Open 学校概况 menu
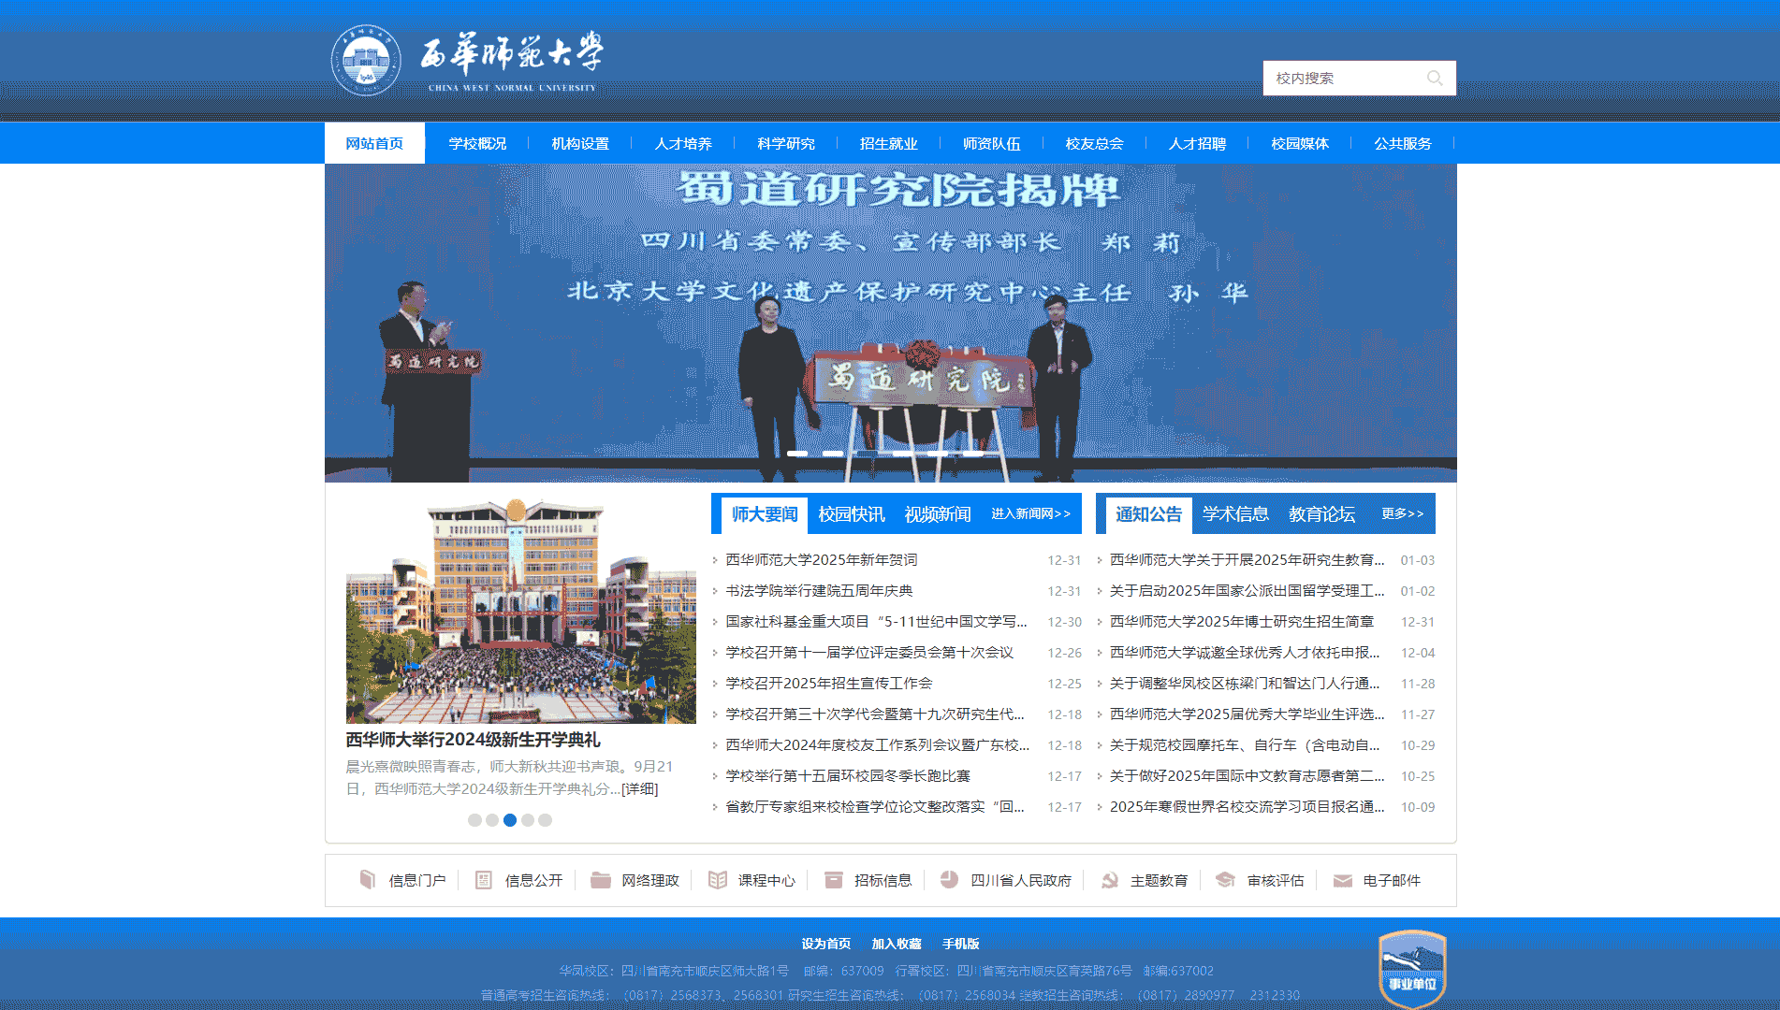The height and width of the screenshot is (1010, 1780). tap(477, 143)
